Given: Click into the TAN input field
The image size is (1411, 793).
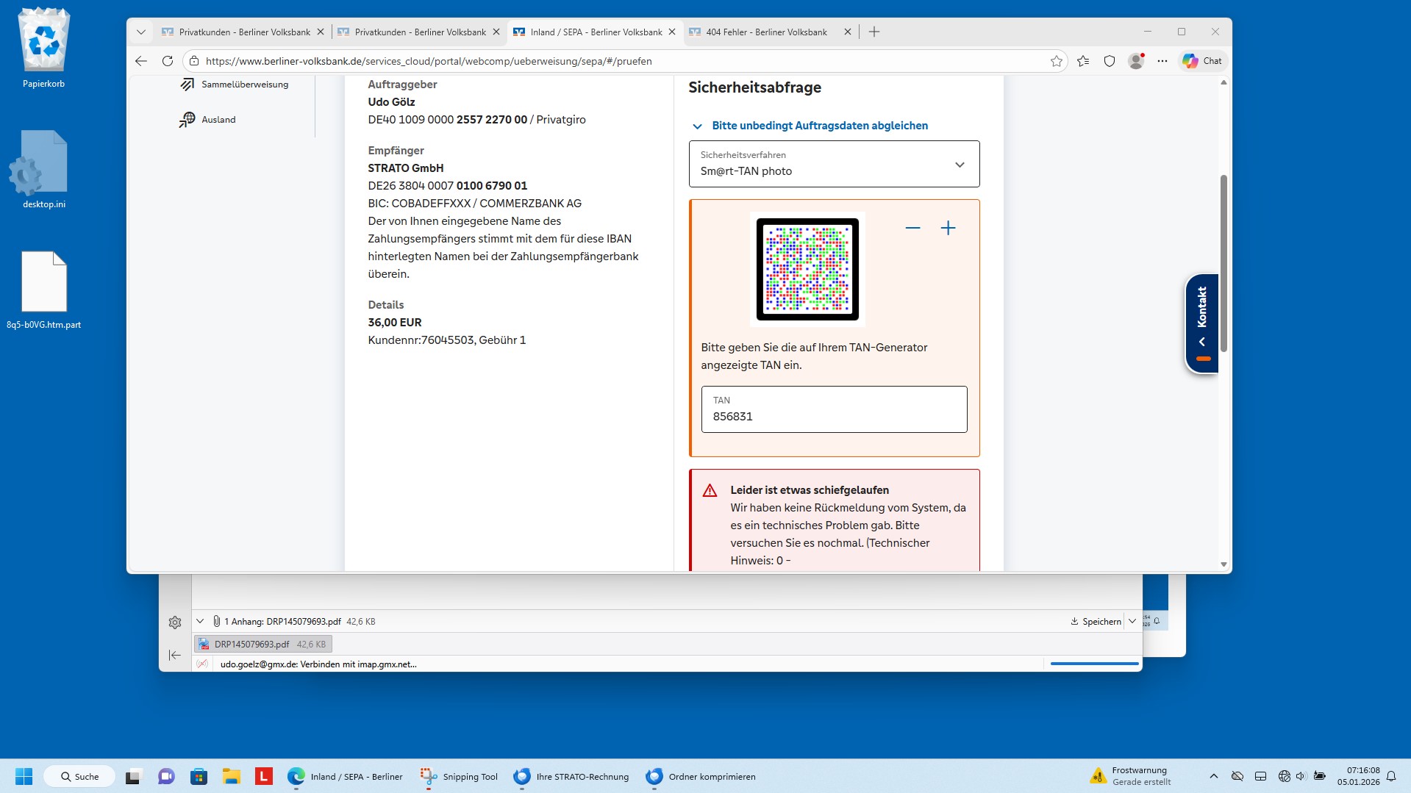Looking at the screenshot, I should (x=834, y=416).
